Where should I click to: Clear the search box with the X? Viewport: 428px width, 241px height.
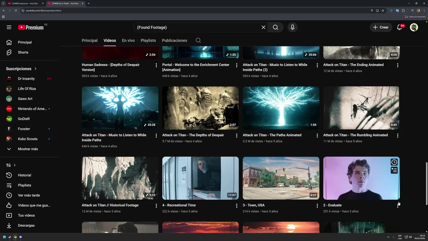[263, 27]
